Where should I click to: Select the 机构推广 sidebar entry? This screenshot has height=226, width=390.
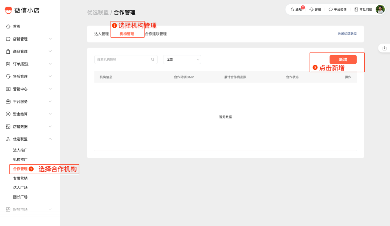coord(20,159)
